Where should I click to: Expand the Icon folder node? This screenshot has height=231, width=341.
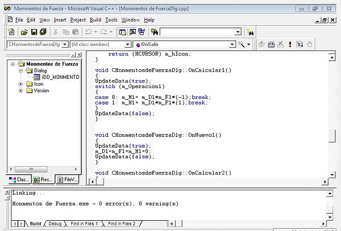point(20,84)
